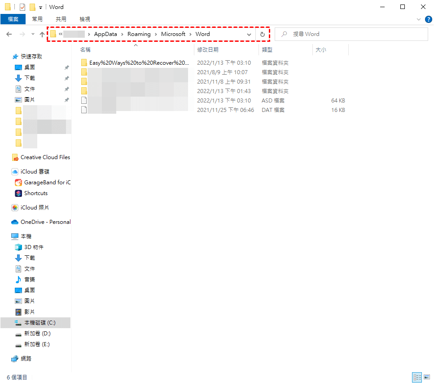Select 本機 in navigation pane
This screenshot has width=434, height=383.
[x=26, y=236]
